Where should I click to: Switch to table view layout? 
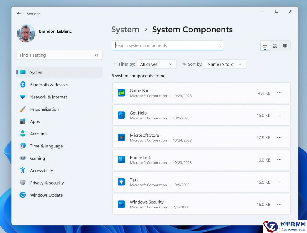[285, 45]
